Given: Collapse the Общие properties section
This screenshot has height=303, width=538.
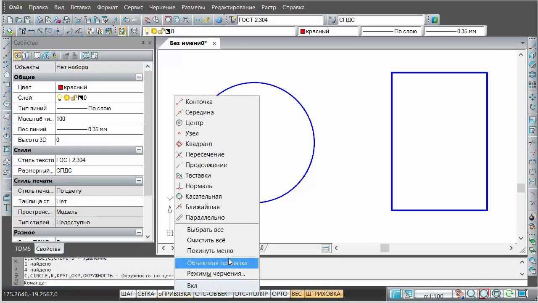Looking at the screenshot, I should pyautogui.click(x=139, y=77).
